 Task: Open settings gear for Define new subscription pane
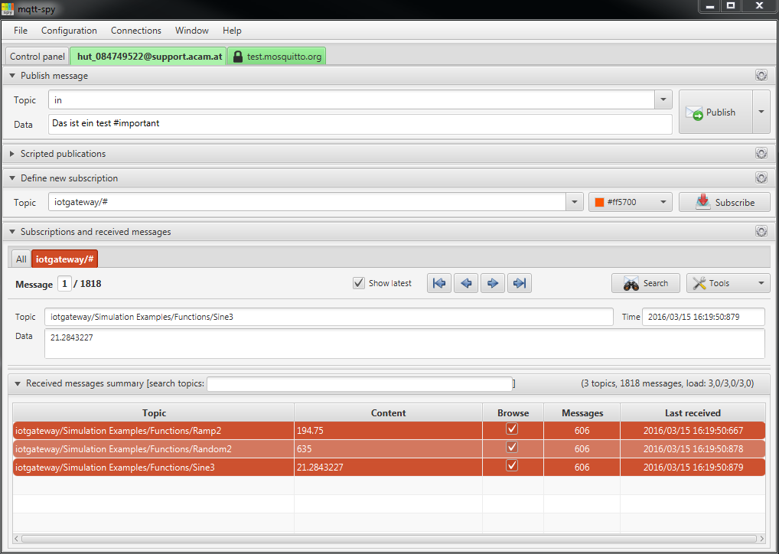(x=761, y=178)
